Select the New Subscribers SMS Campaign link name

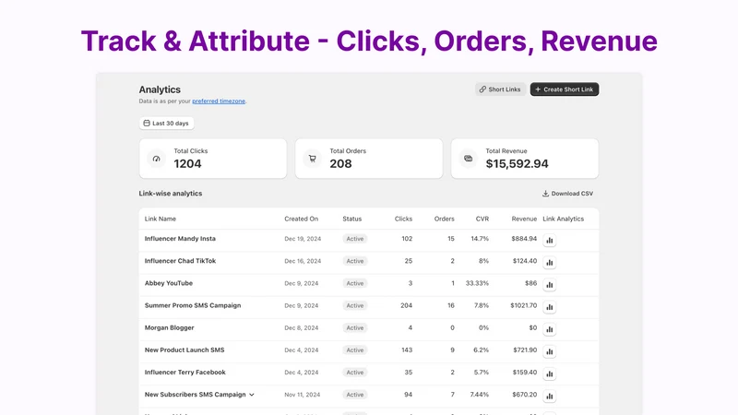[x=195, y=395]
